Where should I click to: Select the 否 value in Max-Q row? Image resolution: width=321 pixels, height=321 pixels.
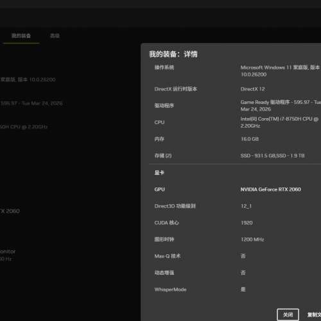pyautogui.click(x=243, y=256)
